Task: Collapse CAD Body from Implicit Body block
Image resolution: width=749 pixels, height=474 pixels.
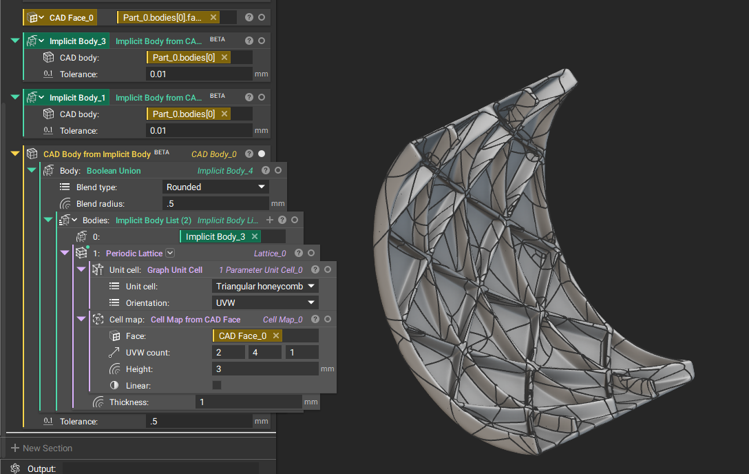Action: pyautogui.click(x=15, y=154)
